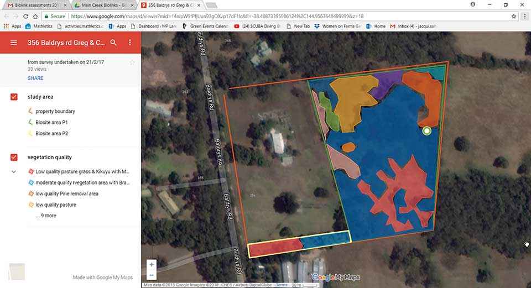
Task: Open the three-dot map options menu
Action: (x=130, y=43)
